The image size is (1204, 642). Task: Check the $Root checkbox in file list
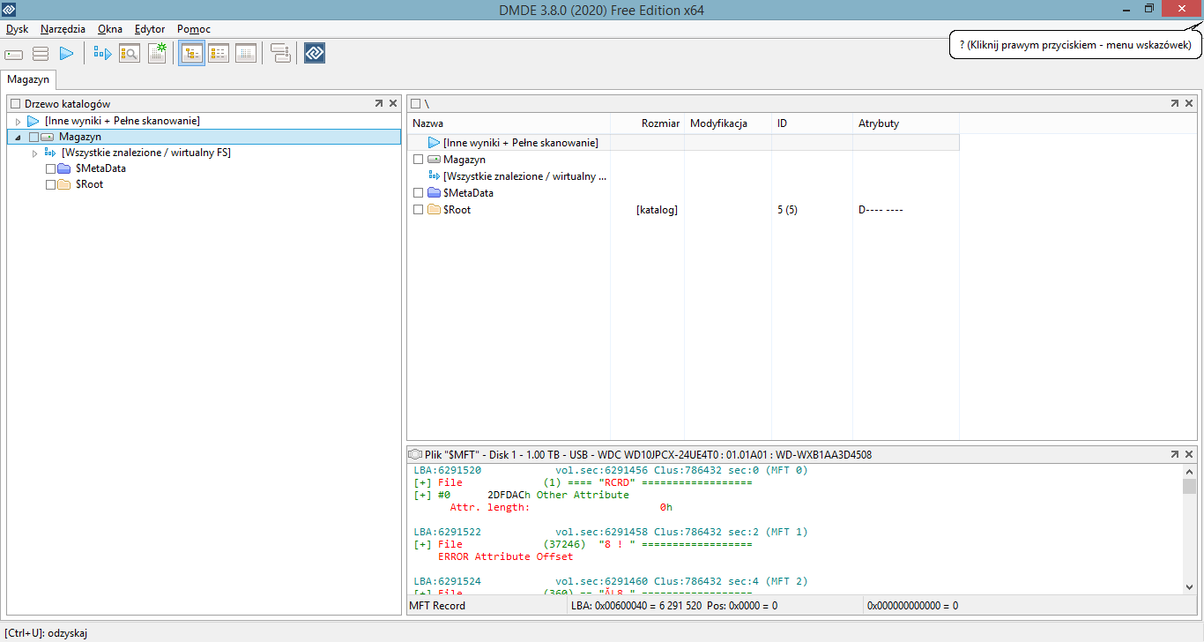click(418, 210)
